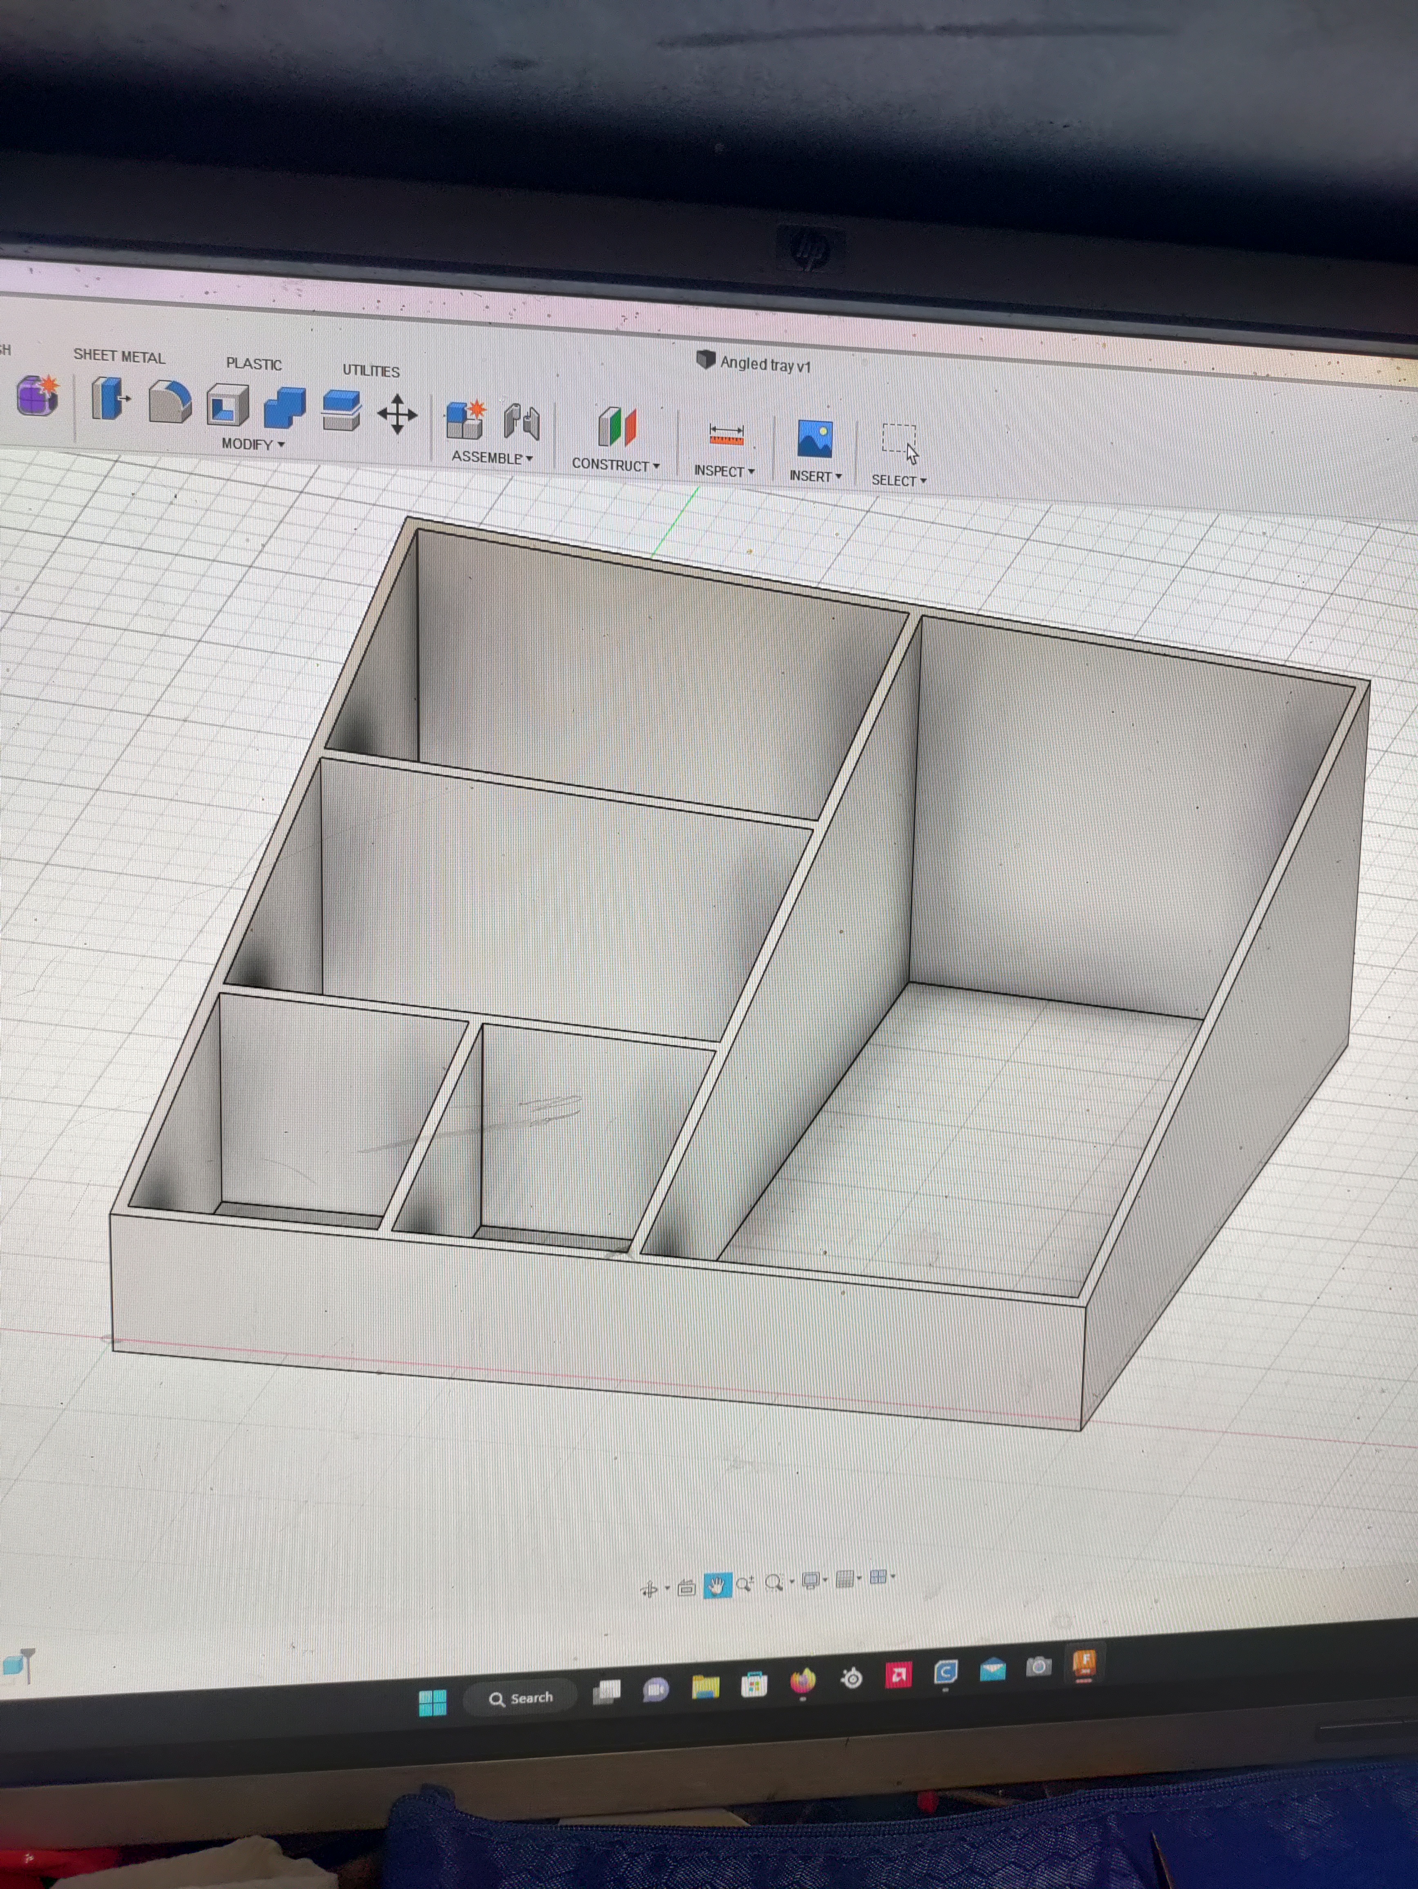The height and width of the screenshot is (1889, 1418).
Task: Open Zoom Window dropdown arrow
Action: [792, 1581]
